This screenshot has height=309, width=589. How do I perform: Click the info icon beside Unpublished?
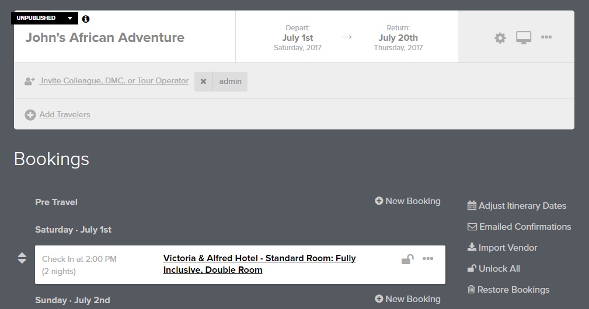click(x=86, y=19)
